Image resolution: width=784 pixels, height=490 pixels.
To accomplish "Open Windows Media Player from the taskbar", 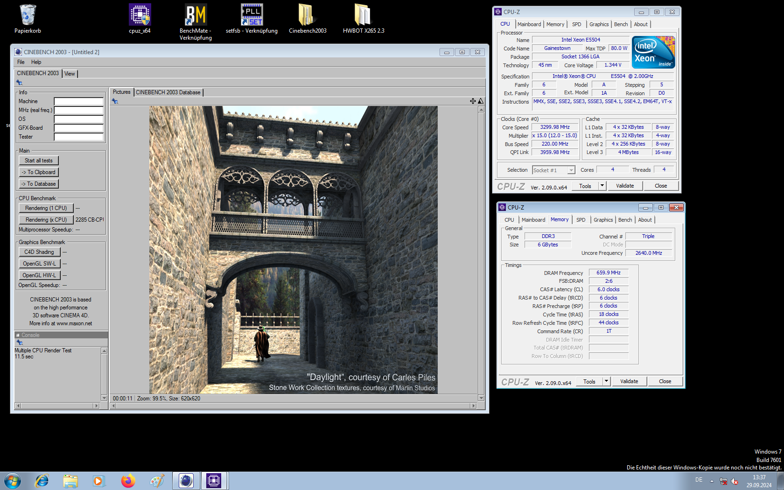I will tap(98, 481).
